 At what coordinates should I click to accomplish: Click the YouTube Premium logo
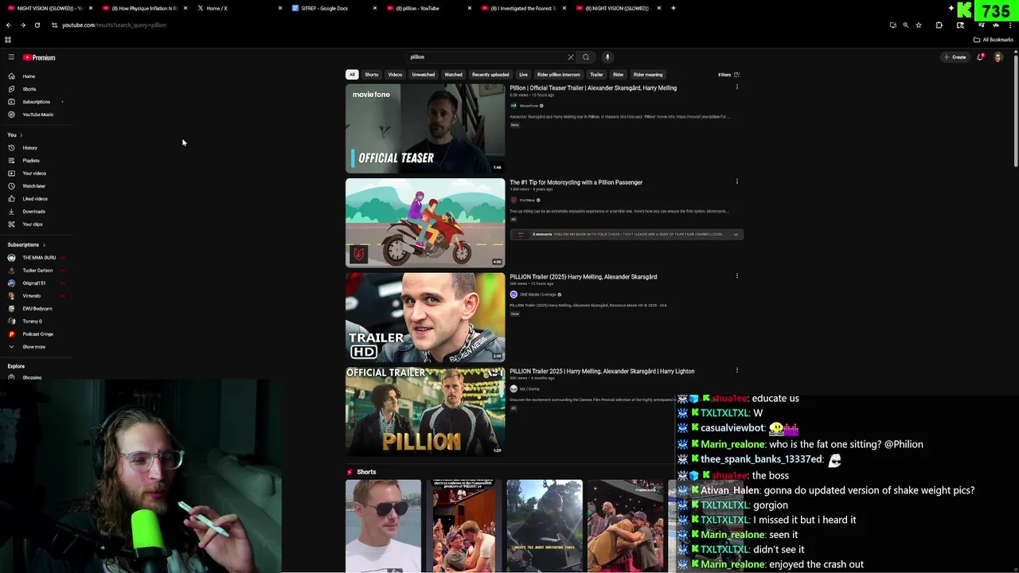[39, 57]
